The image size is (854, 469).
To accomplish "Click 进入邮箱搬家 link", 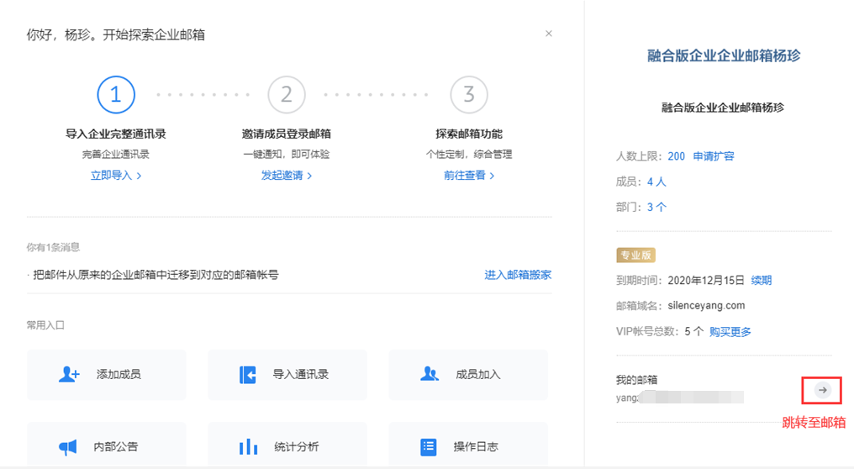I will tap(518, 275).
